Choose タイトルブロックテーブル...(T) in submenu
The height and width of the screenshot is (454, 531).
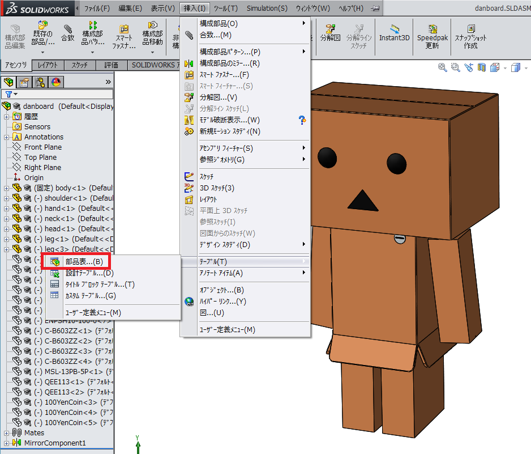[x=100, y=285]
